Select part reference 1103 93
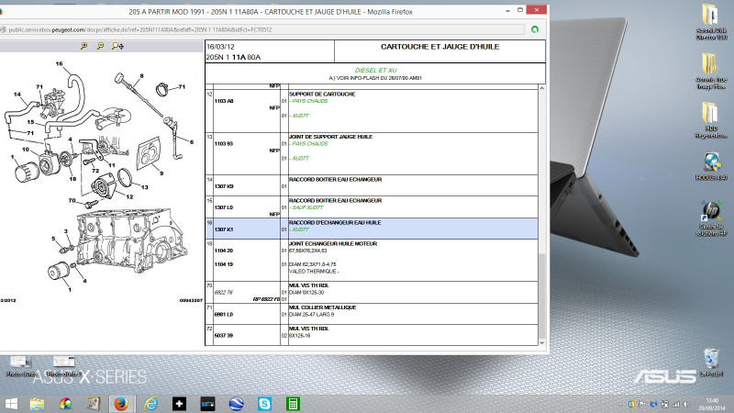The width and height of the screenshot is (734, 413). [x=224, y=144]
